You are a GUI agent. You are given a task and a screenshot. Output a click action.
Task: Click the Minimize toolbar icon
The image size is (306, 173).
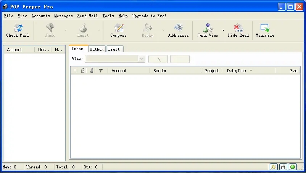click(265, 28)
